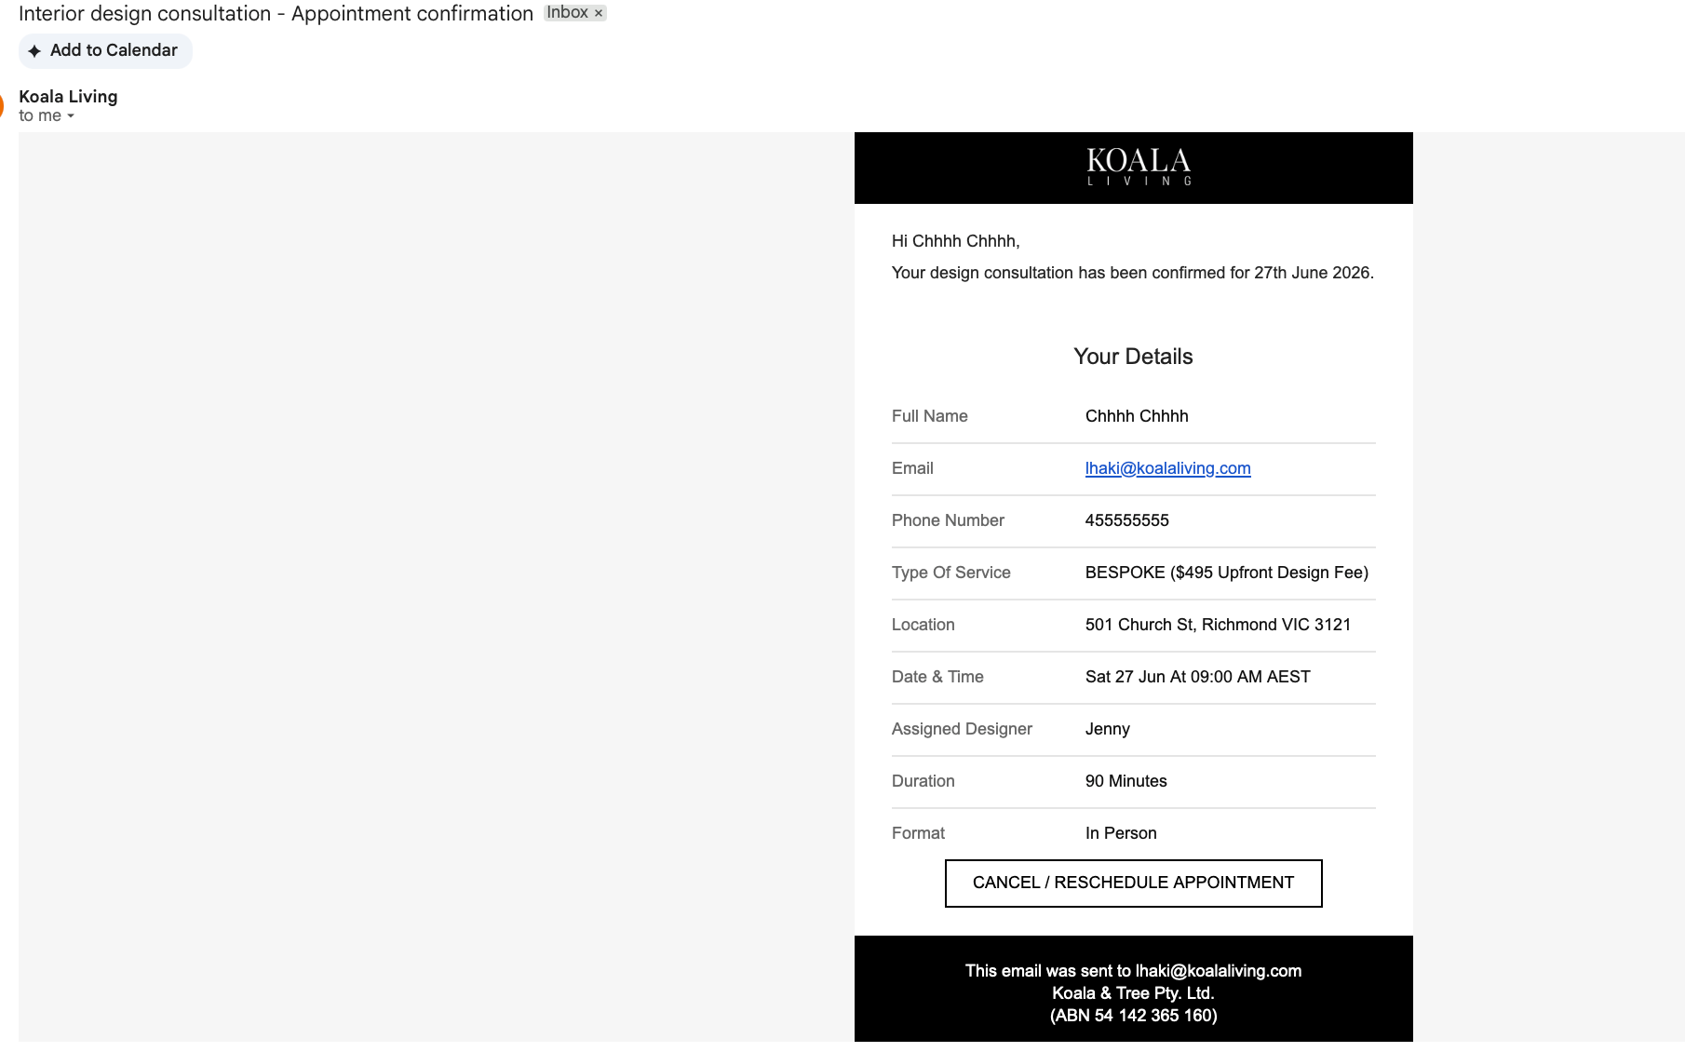The height and width of the screenshot is (1052, 1685).
Task: Click the 'Hi Chhhh Chhhh,' greeting line
Action: [x=955, y=241]
